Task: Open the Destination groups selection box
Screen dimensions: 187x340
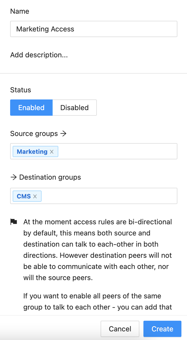Action: [x=109, y=196]
